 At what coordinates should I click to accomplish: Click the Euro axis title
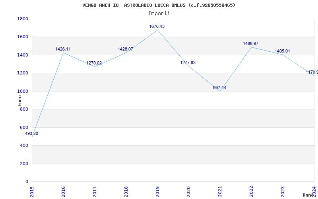[x=19, y=101]
